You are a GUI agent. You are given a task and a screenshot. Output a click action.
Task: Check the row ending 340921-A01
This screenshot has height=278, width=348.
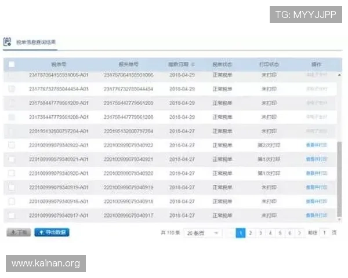pyautogui.click(x=12, y=159)
